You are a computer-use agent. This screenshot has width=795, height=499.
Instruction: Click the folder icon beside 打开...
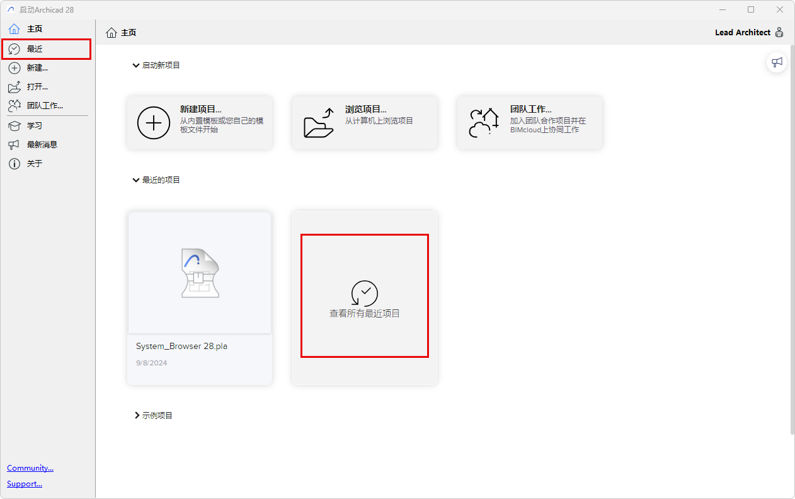coord(14,87)
